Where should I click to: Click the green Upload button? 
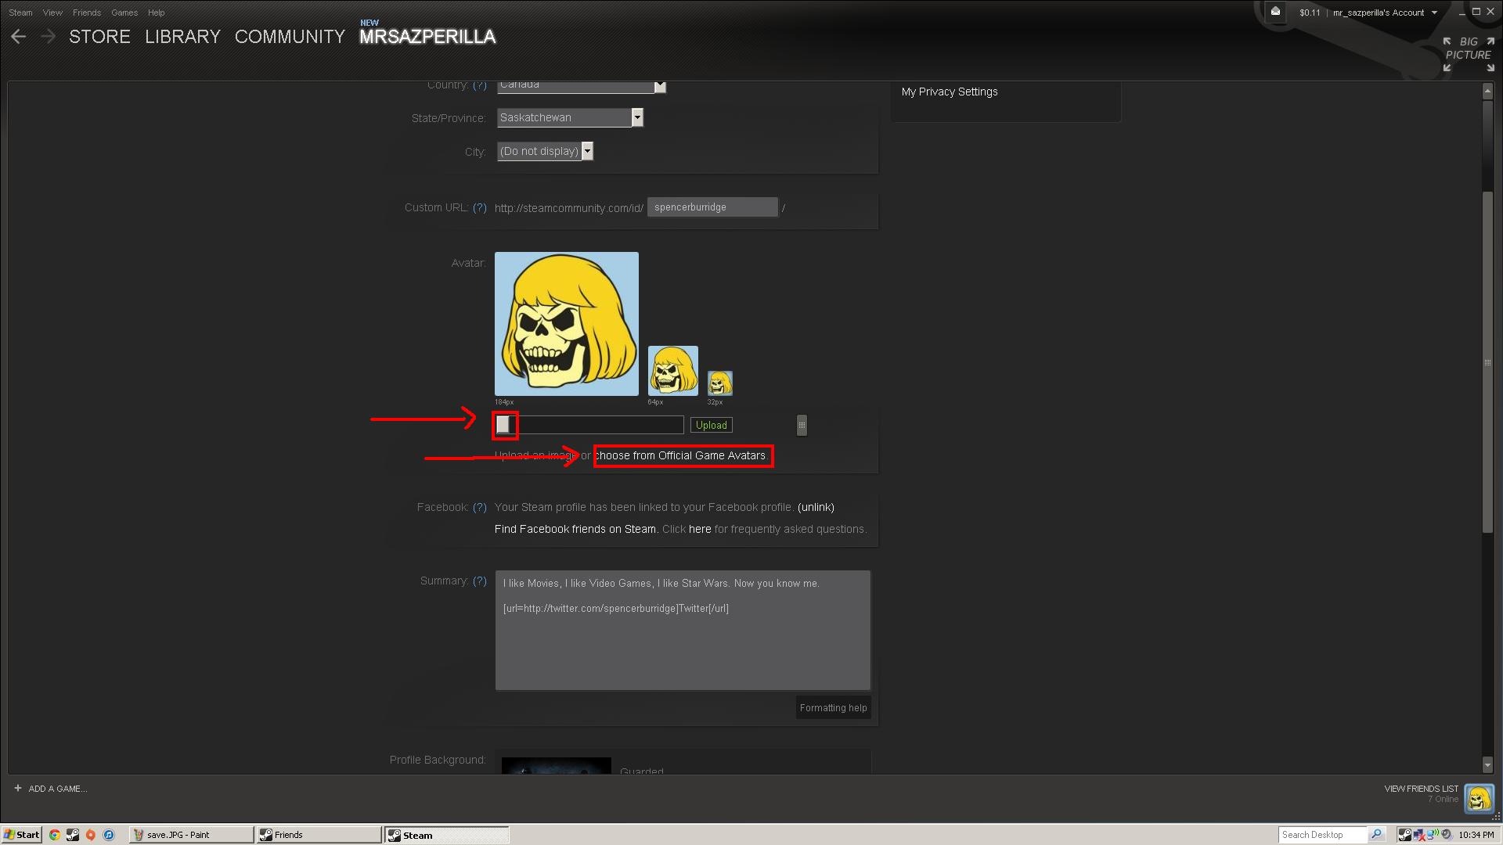tap(711, 426)
